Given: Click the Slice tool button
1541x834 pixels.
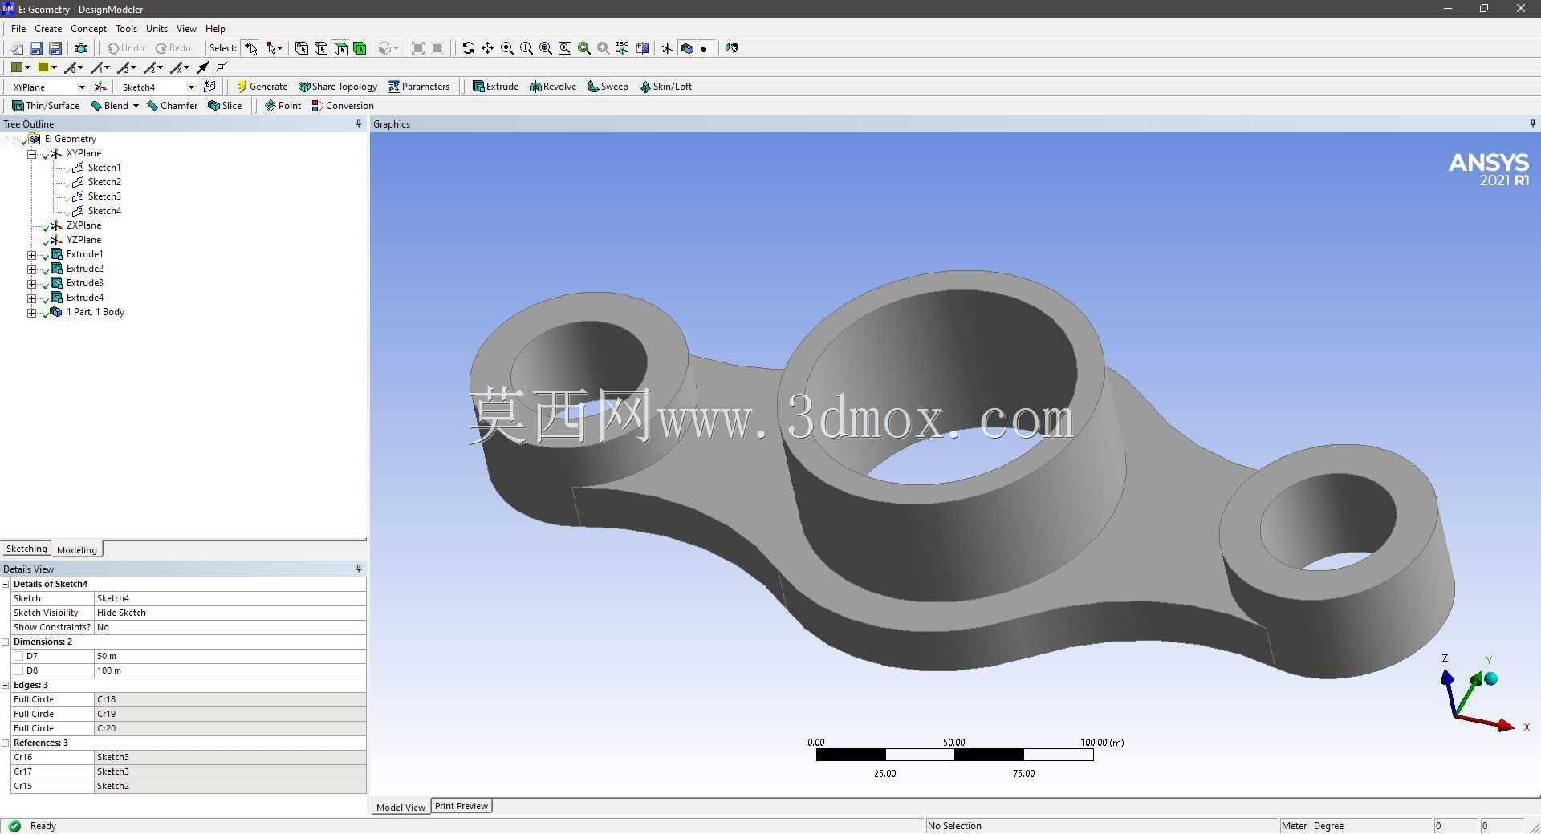Looking at the screenshot, I should click(x=225, y=106).
